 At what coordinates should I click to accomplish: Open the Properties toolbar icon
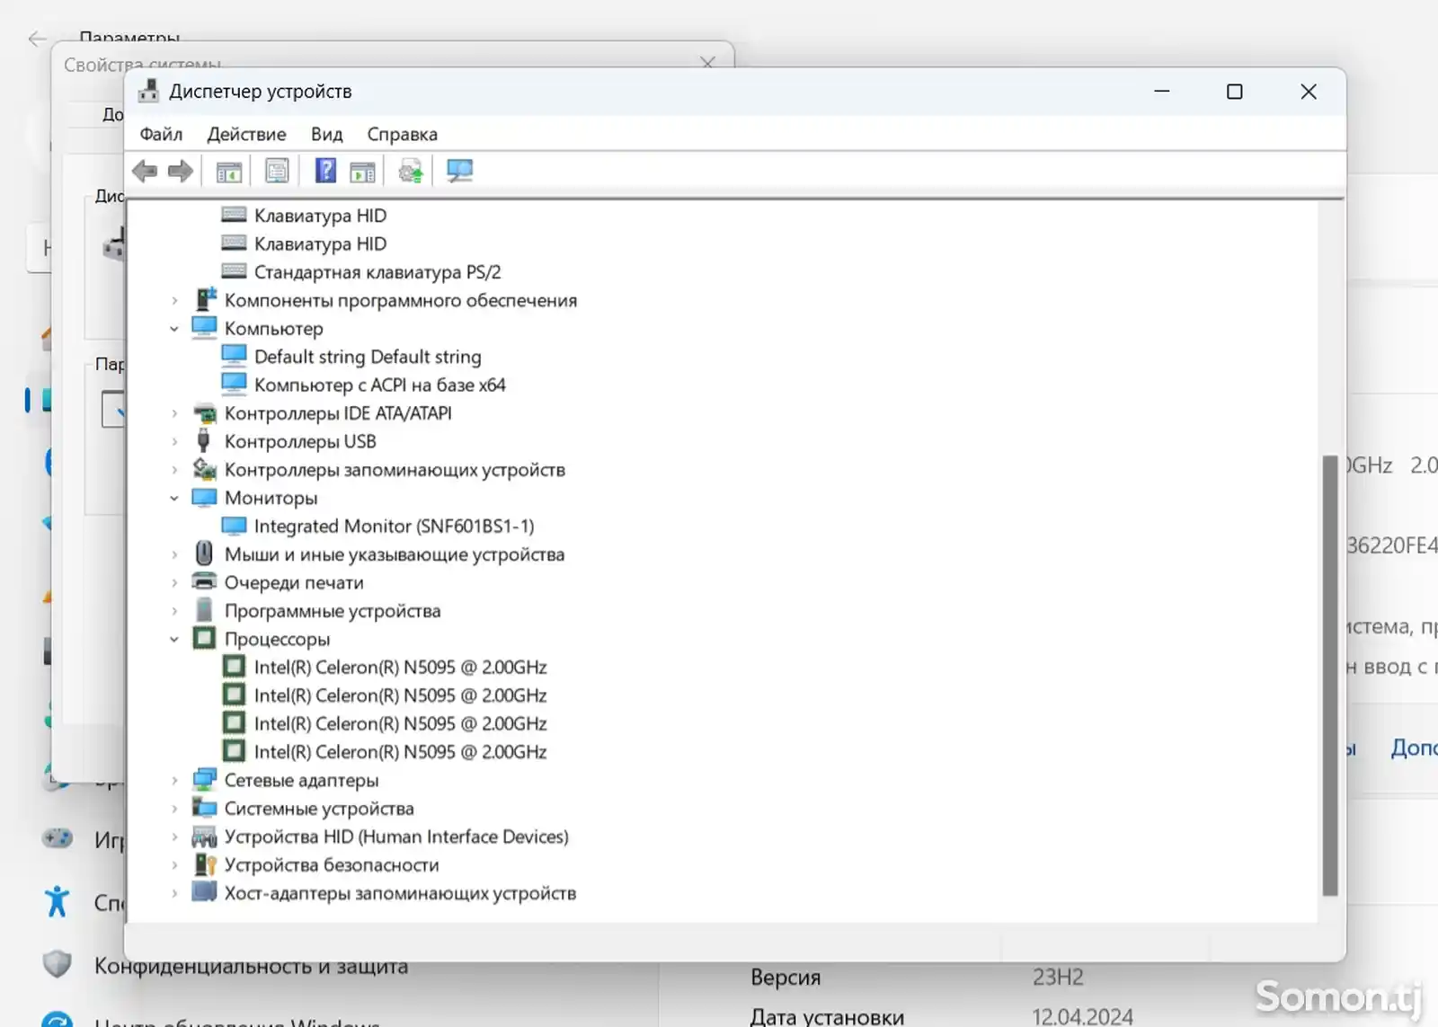click(277, 171)
